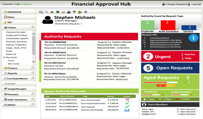The image size is (203, 119).
Task: Click the Diary book icon
Action: pos(6,17)
